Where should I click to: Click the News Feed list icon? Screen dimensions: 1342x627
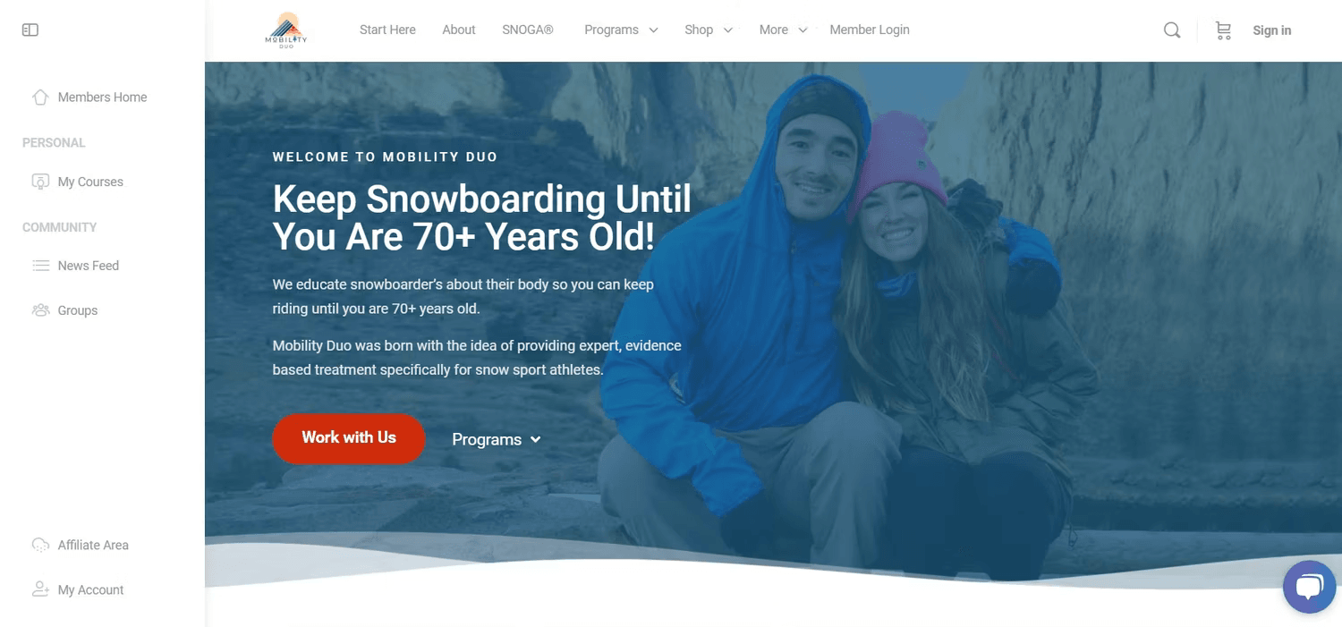click(x=40, y=266)
